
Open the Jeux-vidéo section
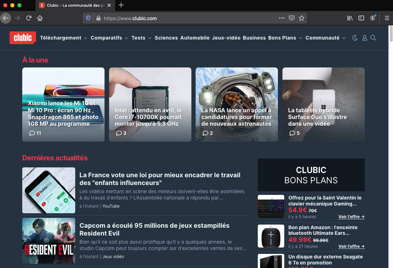226,38
